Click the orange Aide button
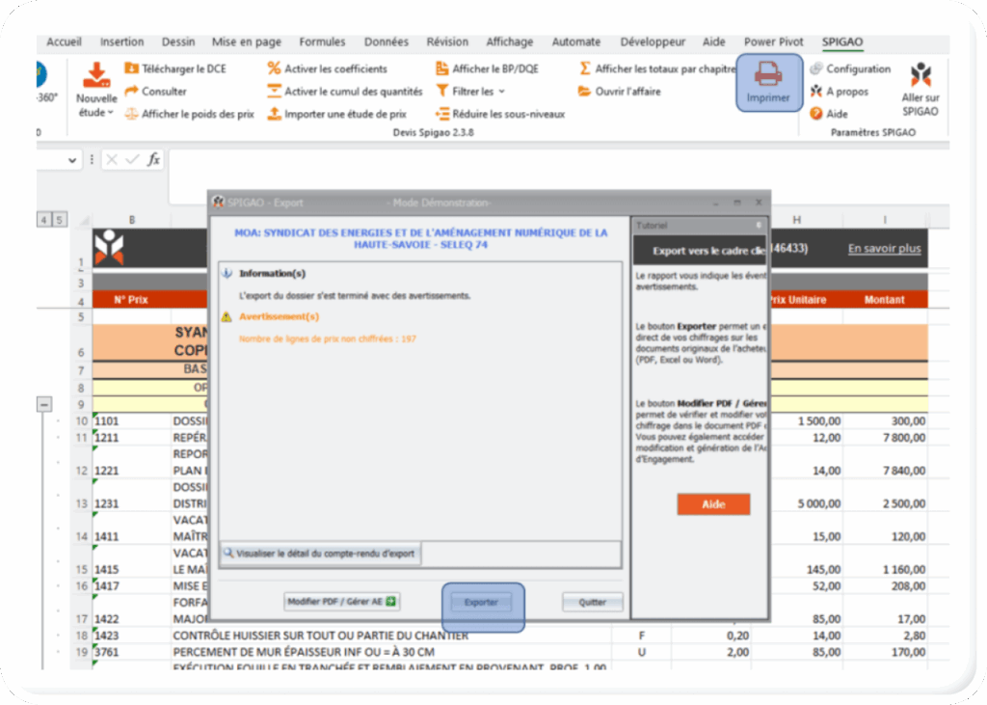 (x=712, y=504)
